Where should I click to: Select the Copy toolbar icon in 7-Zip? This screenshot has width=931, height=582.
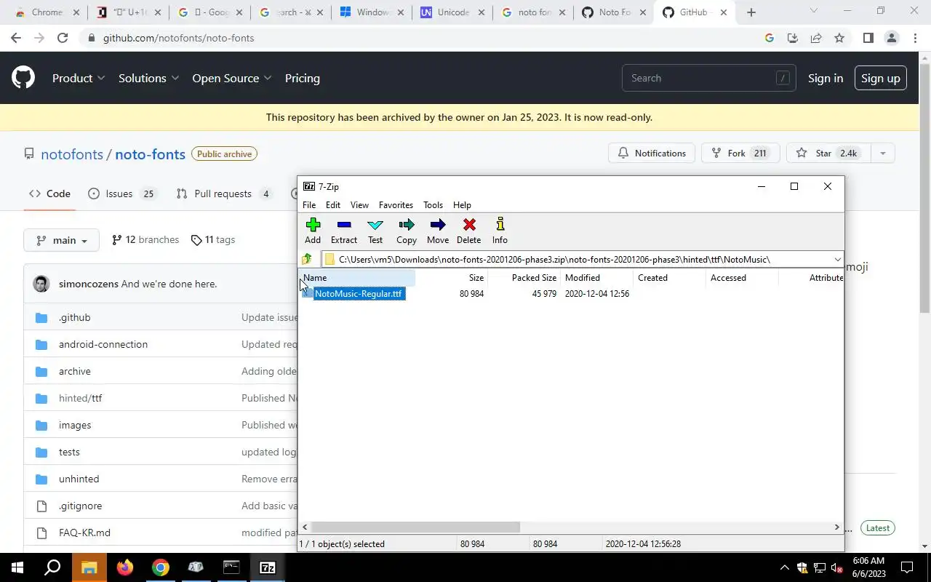coord(407,231)
